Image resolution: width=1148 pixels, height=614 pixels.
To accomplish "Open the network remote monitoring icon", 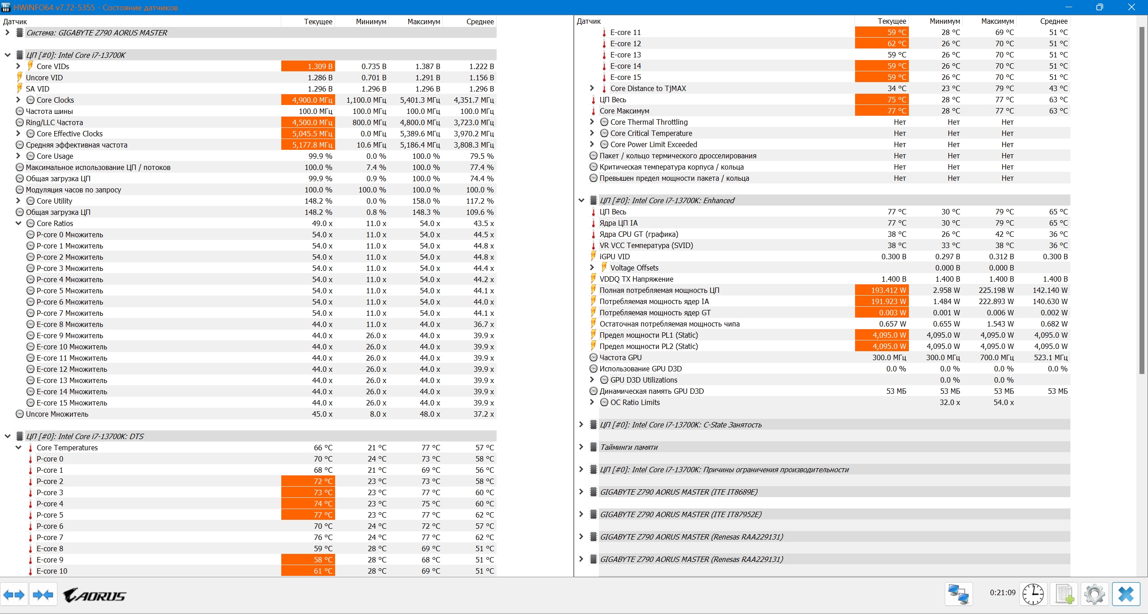I will coord(959,595).
